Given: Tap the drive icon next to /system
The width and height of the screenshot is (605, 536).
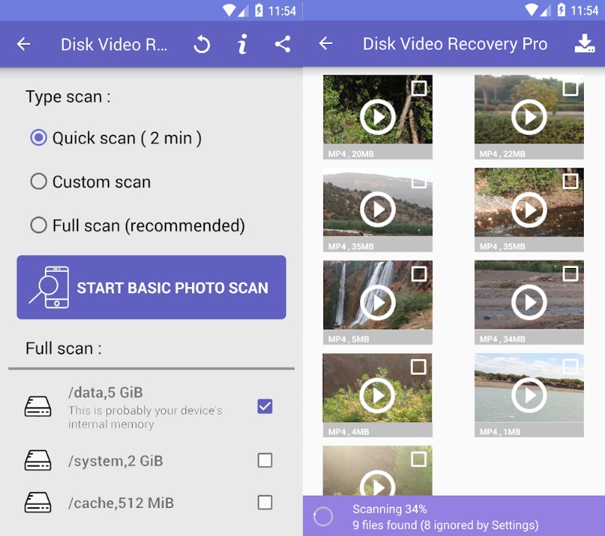Looking at the screenshot, I should pos(38,460).
